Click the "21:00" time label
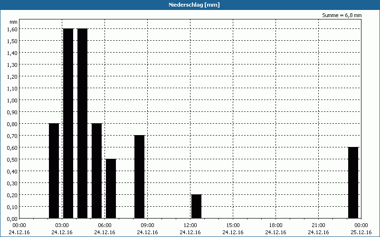380x237 pixels. point(318,226)
